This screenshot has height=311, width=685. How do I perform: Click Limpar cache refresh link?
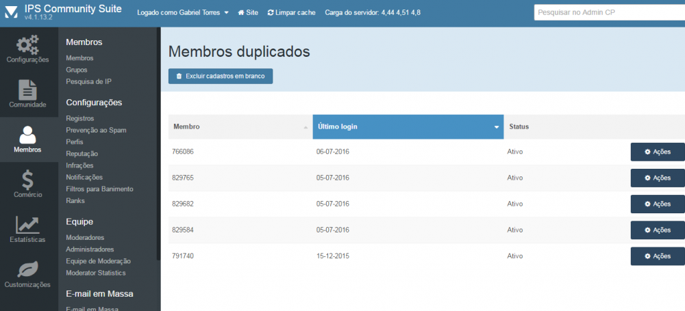click(291, 13)
